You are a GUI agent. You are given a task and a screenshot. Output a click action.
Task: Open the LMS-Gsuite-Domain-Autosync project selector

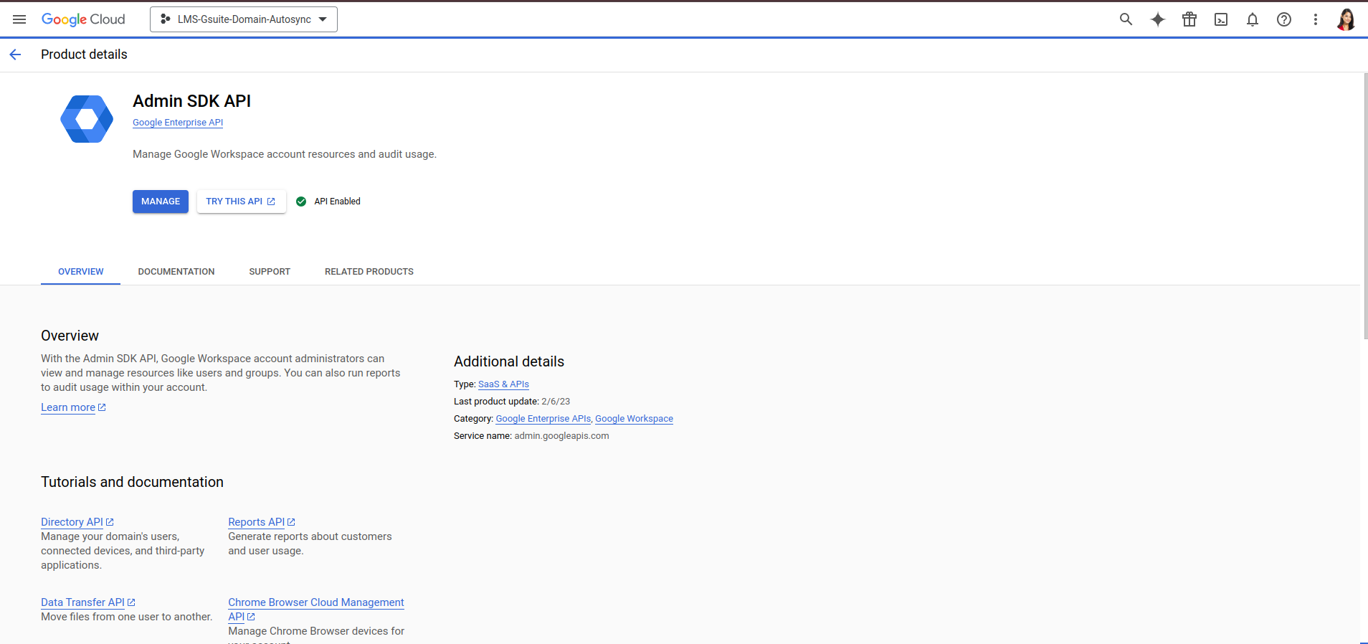[244, 19]
